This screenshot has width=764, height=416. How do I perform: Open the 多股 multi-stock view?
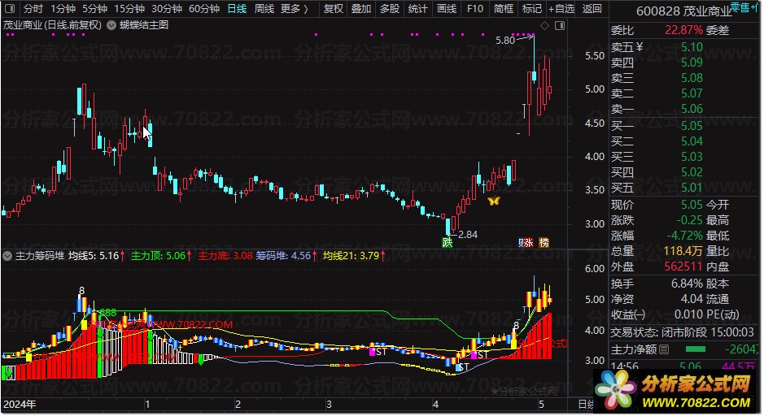click(389, 9)
